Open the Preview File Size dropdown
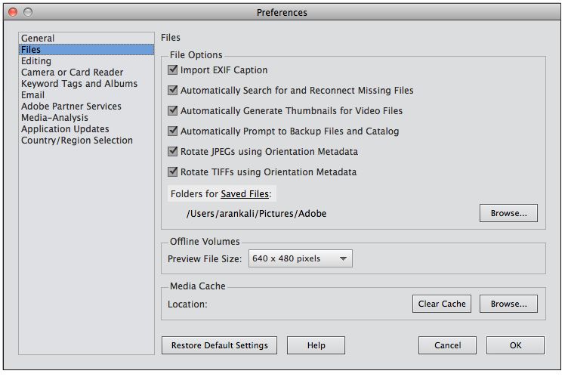The height and width of the screenshot is (377, 568). pyautogui.click(x=301, y=258)
